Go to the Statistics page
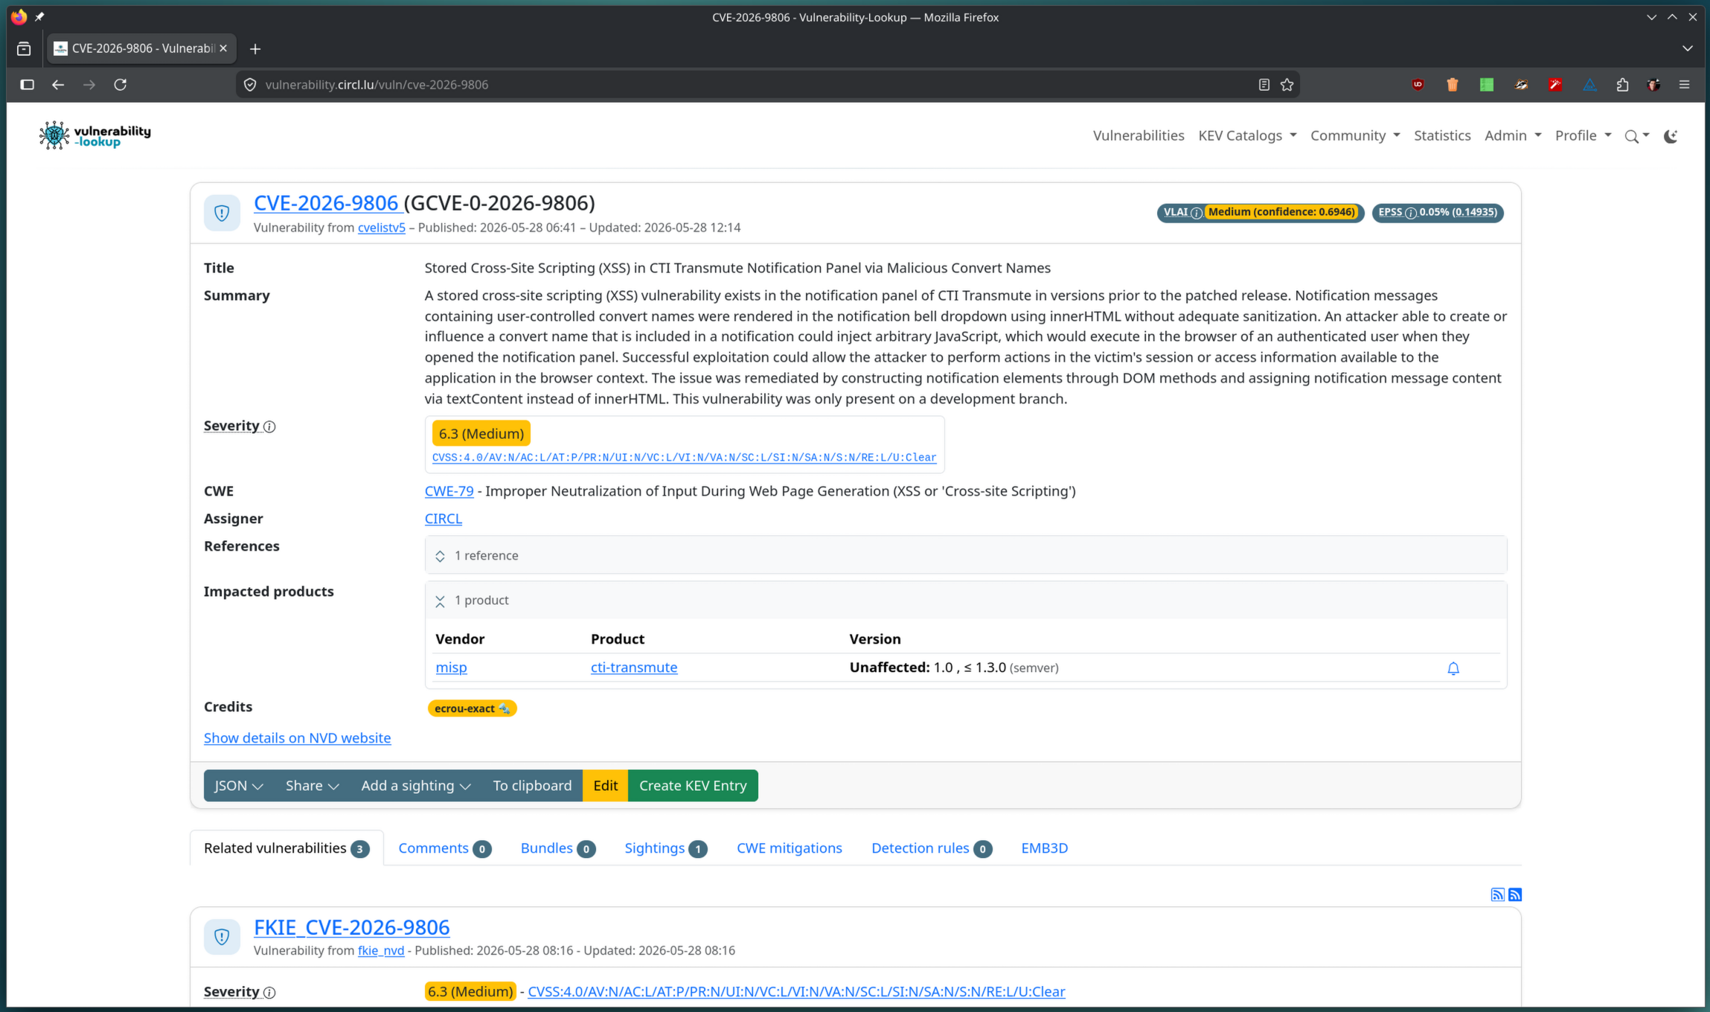Screen dimensions: 1710x1012 coord(1442,135)
